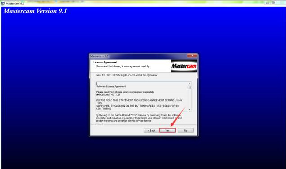This screenshot has width=286, height=169.
Task: Minimize the main Mastercam installer window
Action: (268, 3)
